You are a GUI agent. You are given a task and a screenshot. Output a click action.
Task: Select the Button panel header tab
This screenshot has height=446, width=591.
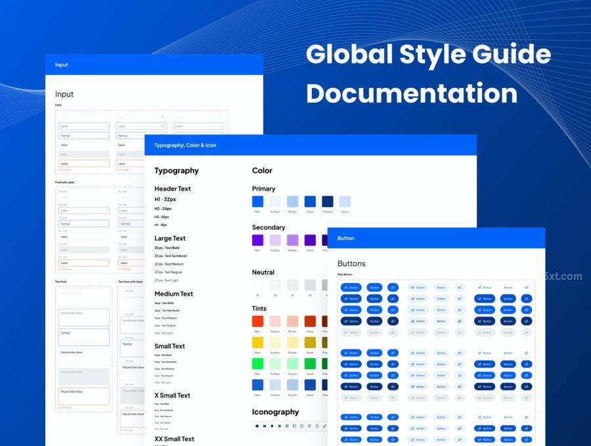click(437, 238)
